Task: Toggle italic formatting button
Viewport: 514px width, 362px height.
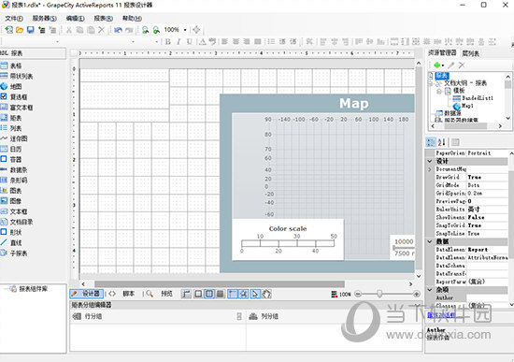Action: [x=178, y=42]
